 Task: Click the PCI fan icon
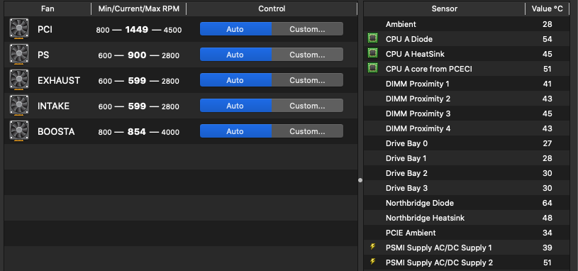tap(19, 29)
